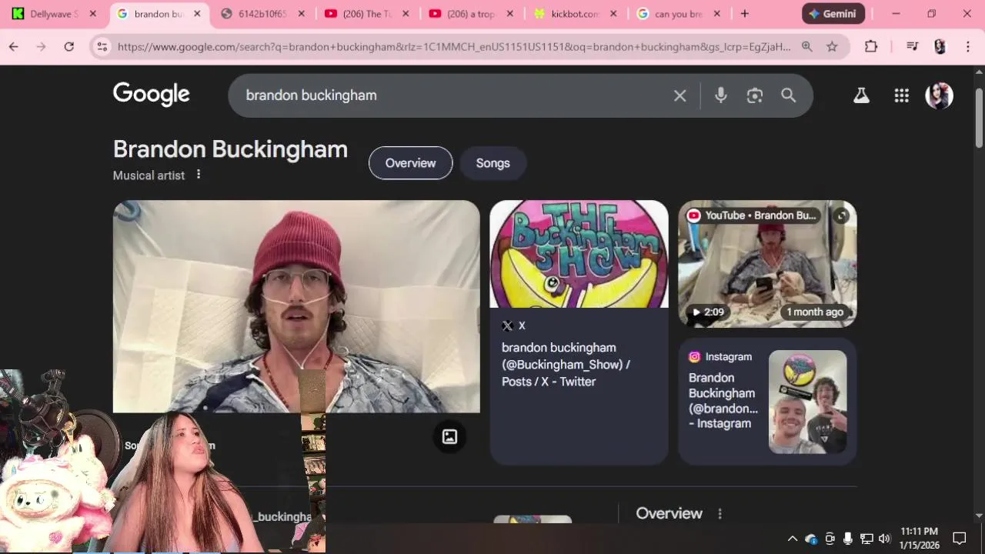Show hidden system tray icons

coord(793,539)
